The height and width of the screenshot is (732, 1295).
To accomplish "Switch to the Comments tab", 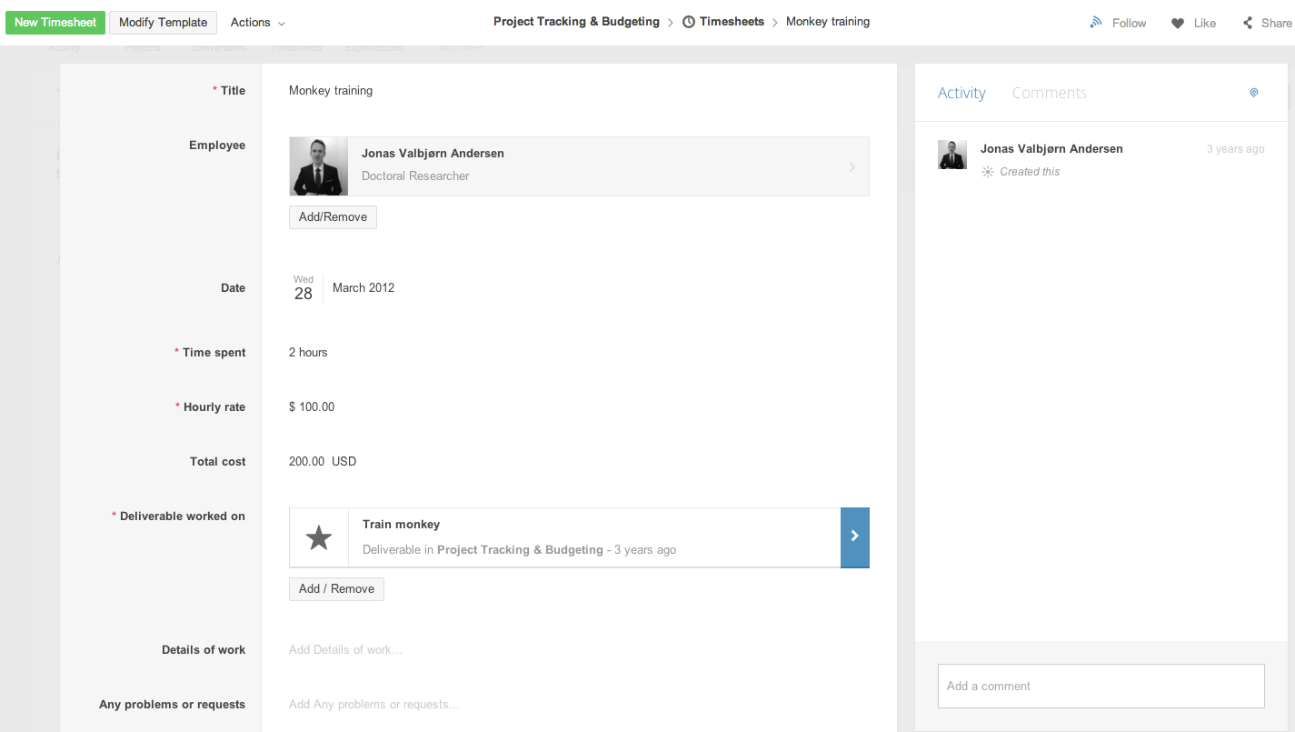I will pyautogui.click(x=1049, y=93).
